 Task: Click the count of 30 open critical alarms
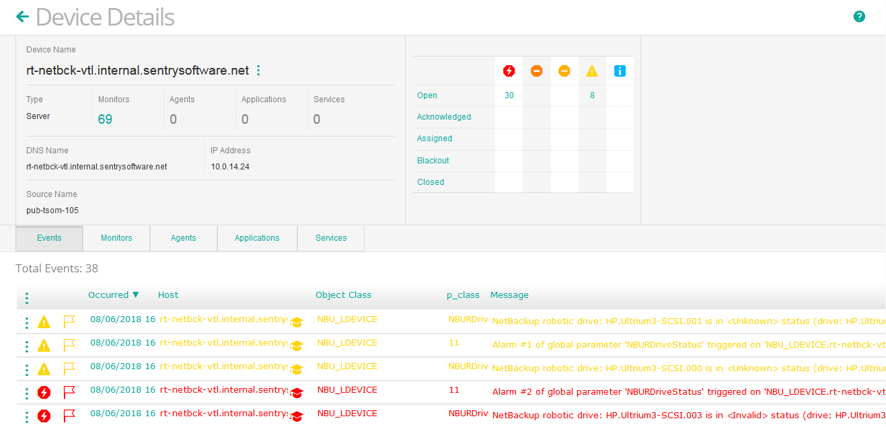[x=509, y=95]
